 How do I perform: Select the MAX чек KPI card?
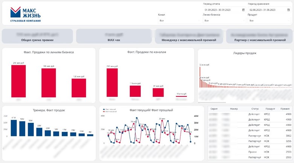(114, 36)
